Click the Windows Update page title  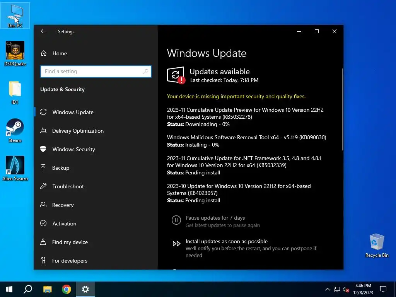[207, 53]
